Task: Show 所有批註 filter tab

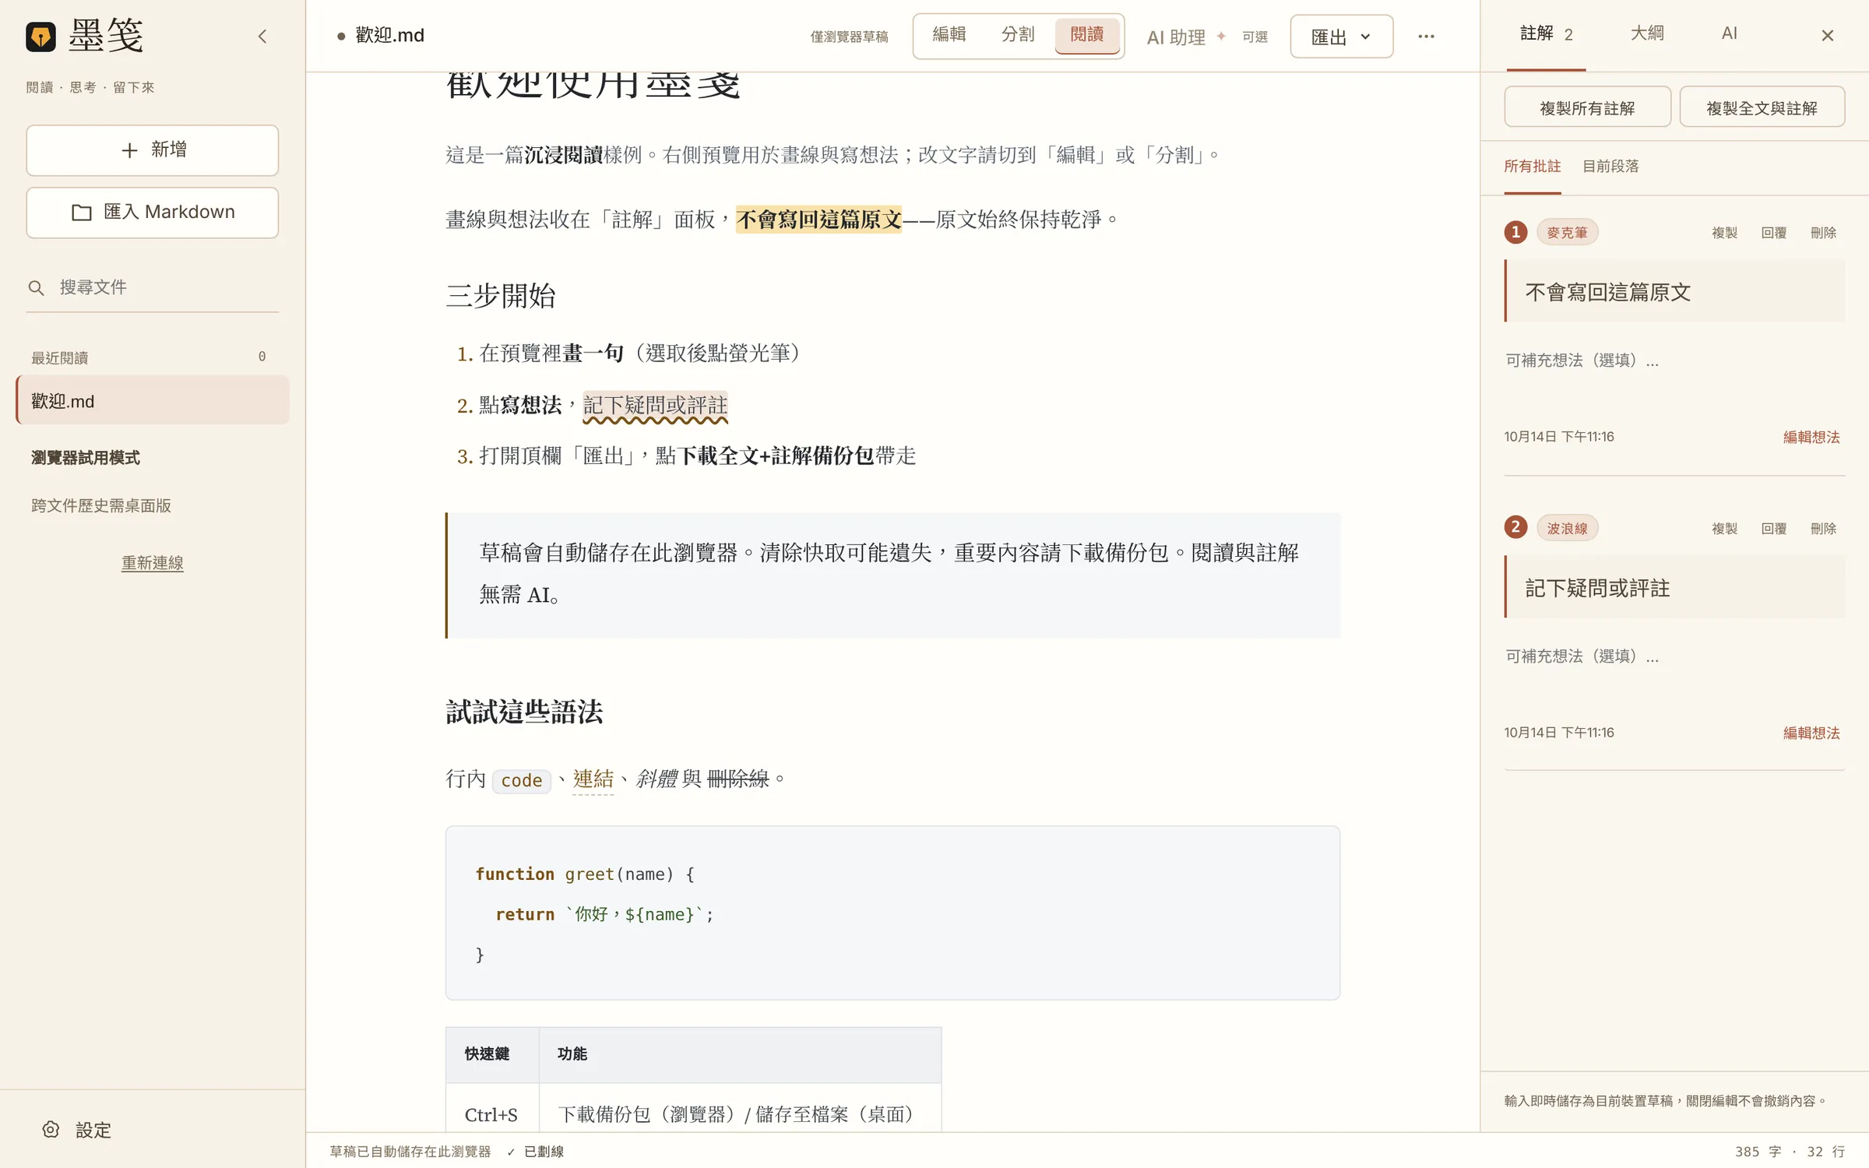Action: (1532, 167)
